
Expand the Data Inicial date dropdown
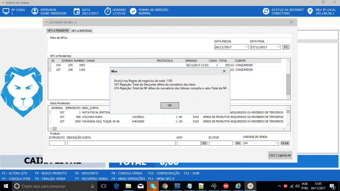point(246,47)
